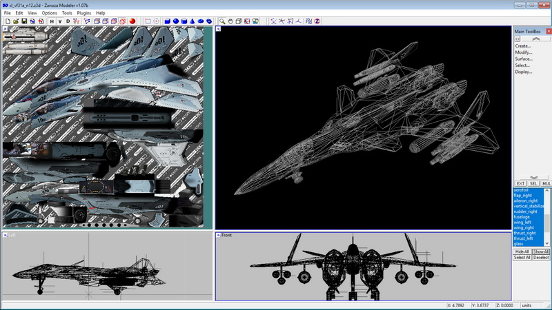552x310 pixels.
Task: Click the Deselect button
Action: 541,258
